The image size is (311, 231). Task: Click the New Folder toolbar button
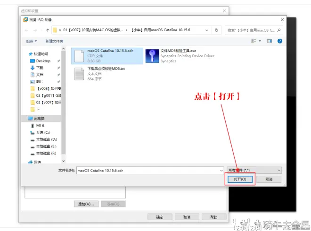(x=54, y=41)
